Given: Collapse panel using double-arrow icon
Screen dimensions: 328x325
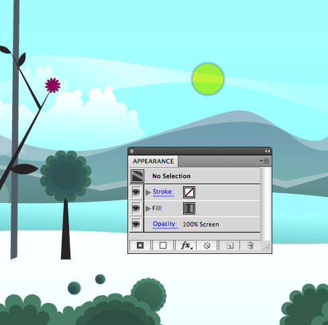Looking at the screenshot, I should point(267,151).
